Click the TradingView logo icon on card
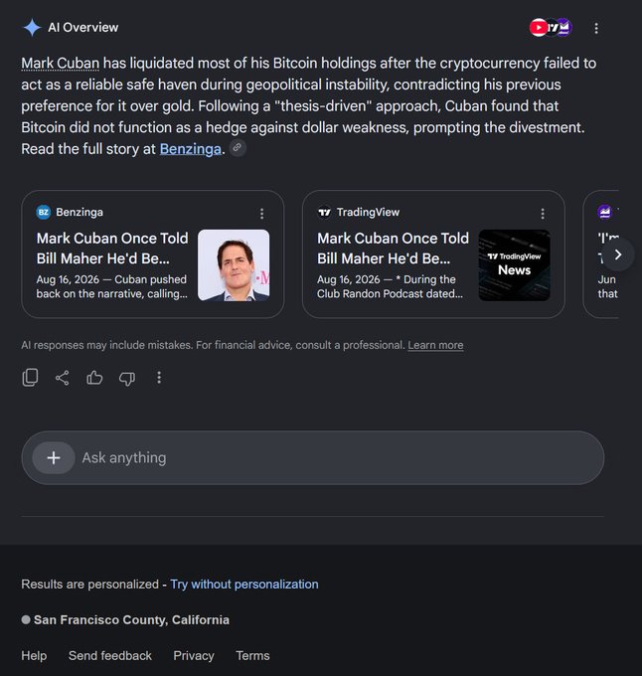 pos(324,212)
